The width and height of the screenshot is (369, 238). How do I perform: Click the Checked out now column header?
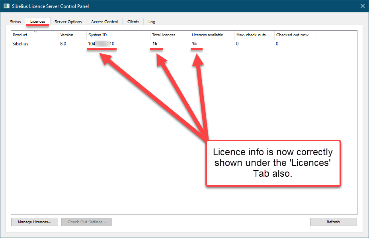292,35
